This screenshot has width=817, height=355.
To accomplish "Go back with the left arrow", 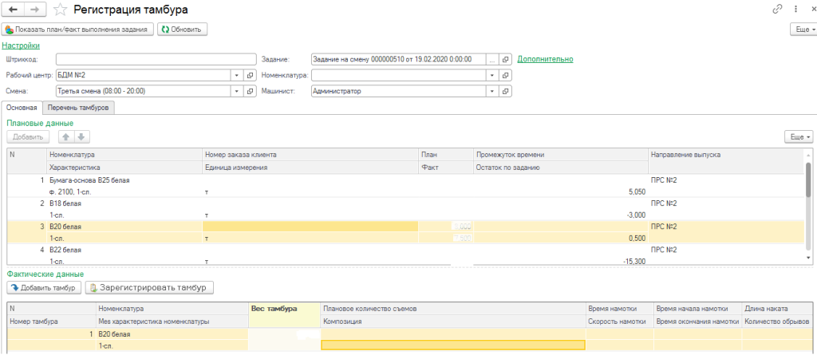I will 14,9.
